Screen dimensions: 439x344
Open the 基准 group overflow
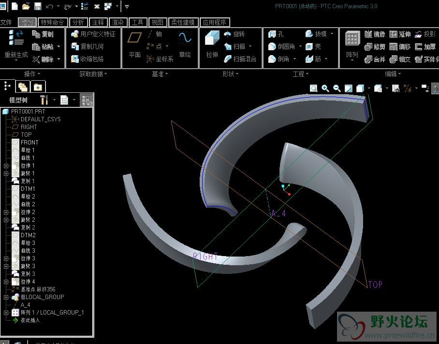click(x=160, y=74)
